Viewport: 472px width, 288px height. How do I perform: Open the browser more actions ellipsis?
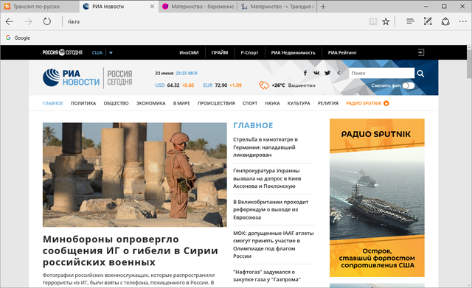pyautogui.click(x=462, y=21)
